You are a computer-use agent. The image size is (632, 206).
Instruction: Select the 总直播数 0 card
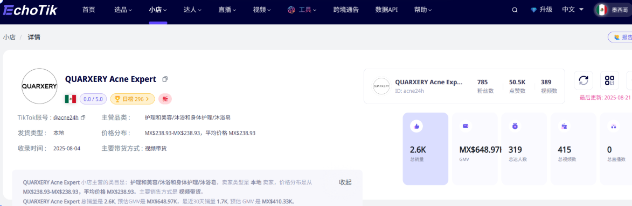coord(616,149)
